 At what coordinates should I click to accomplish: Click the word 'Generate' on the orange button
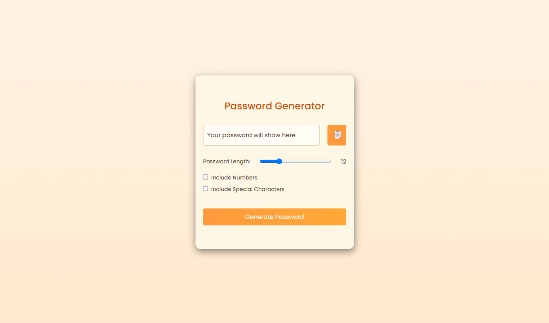(259, 217)
